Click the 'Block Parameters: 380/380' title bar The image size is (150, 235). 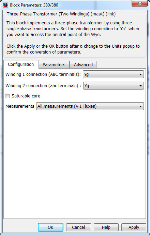coord(34,5)
